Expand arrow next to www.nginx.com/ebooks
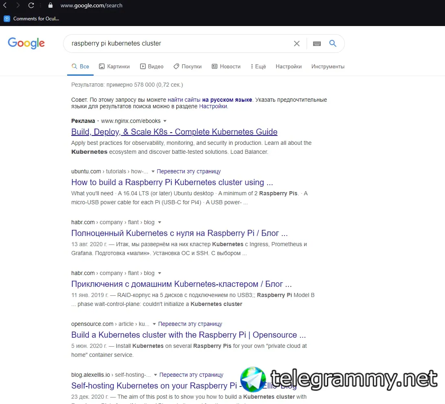 click(x=165, y=121)
